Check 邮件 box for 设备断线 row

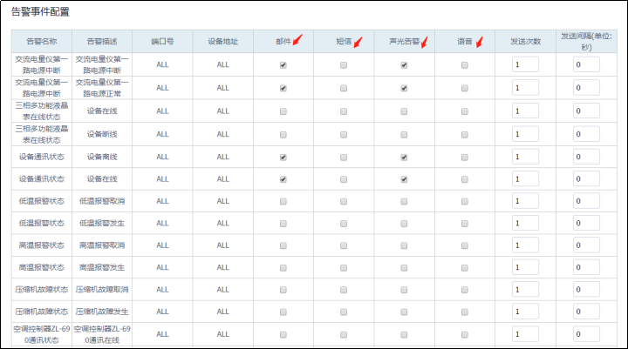tap(283, 134)
